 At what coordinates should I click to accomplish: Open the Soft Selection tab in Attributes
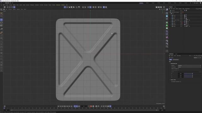coord(176,60)
